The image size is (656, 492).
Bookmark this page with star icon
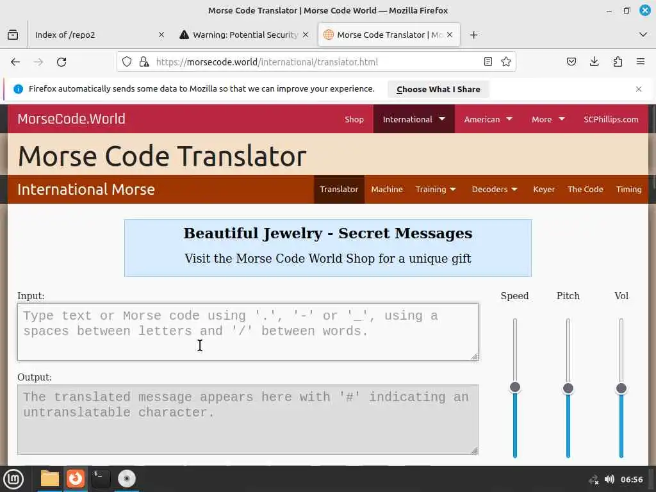[506, 62]
